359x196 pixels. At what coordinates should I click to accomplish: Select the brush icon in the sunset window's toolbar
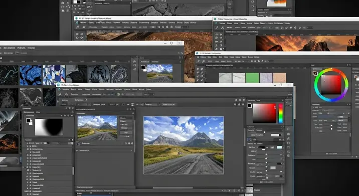click(217, 28)
